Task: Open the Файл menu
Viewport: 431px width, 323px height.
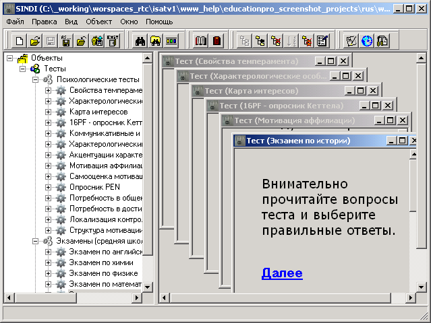Action: [x=15, y=22]
